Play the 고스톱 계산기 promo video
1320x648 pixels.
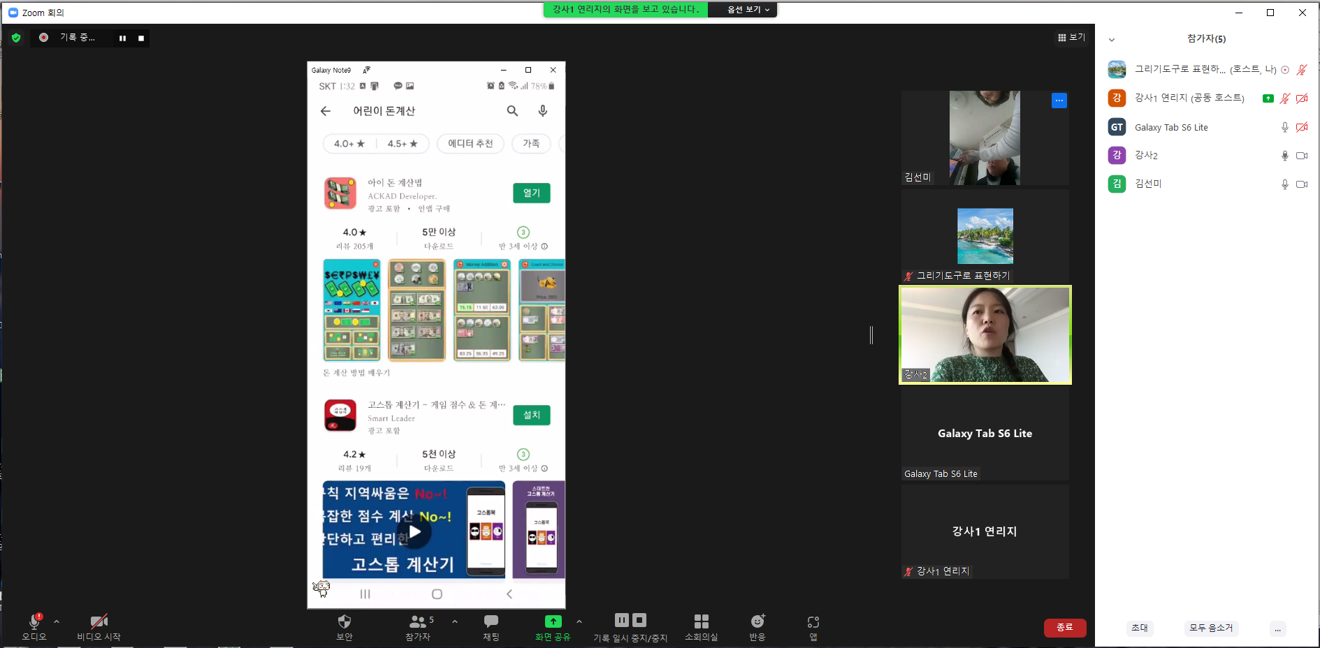(415, 532)
